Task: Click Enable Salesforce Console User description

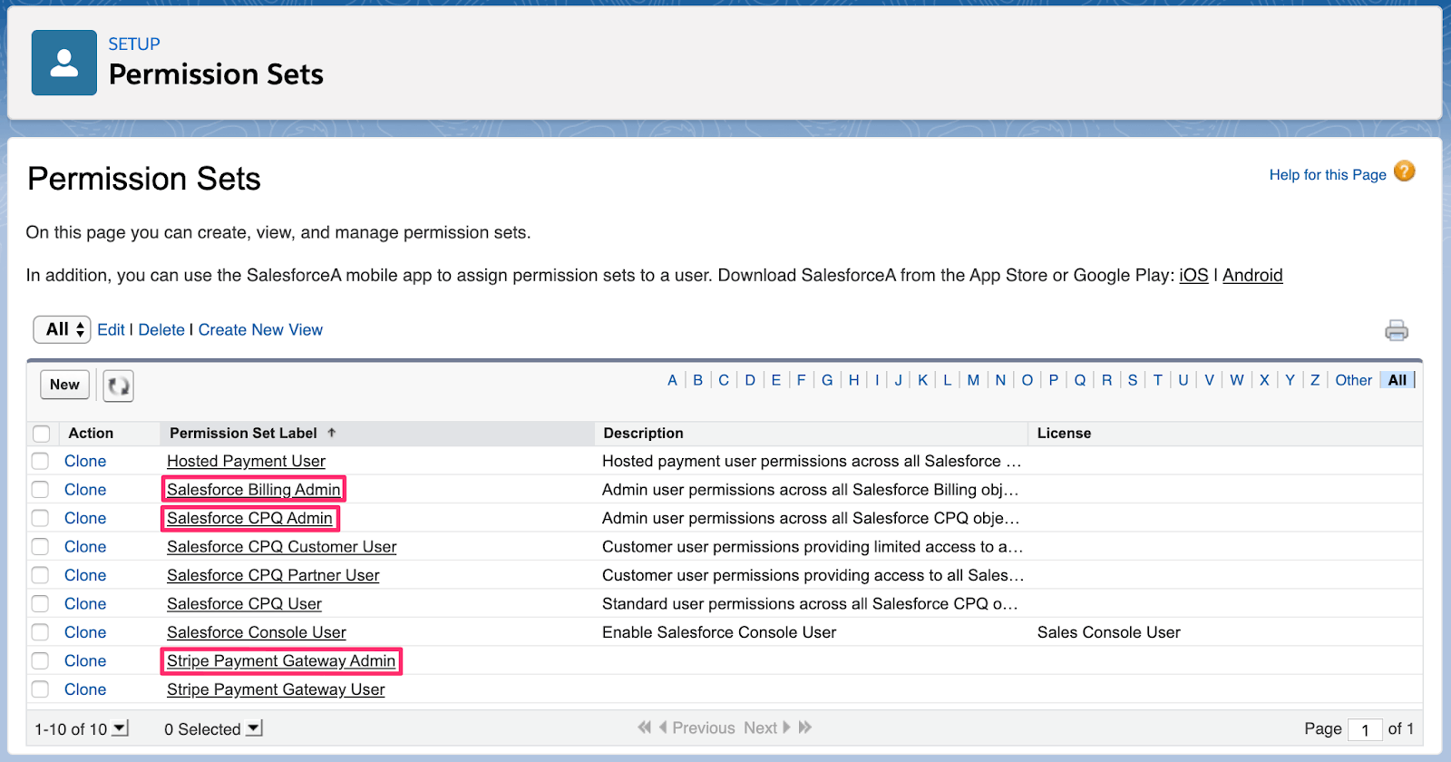Action: (719, 632)
